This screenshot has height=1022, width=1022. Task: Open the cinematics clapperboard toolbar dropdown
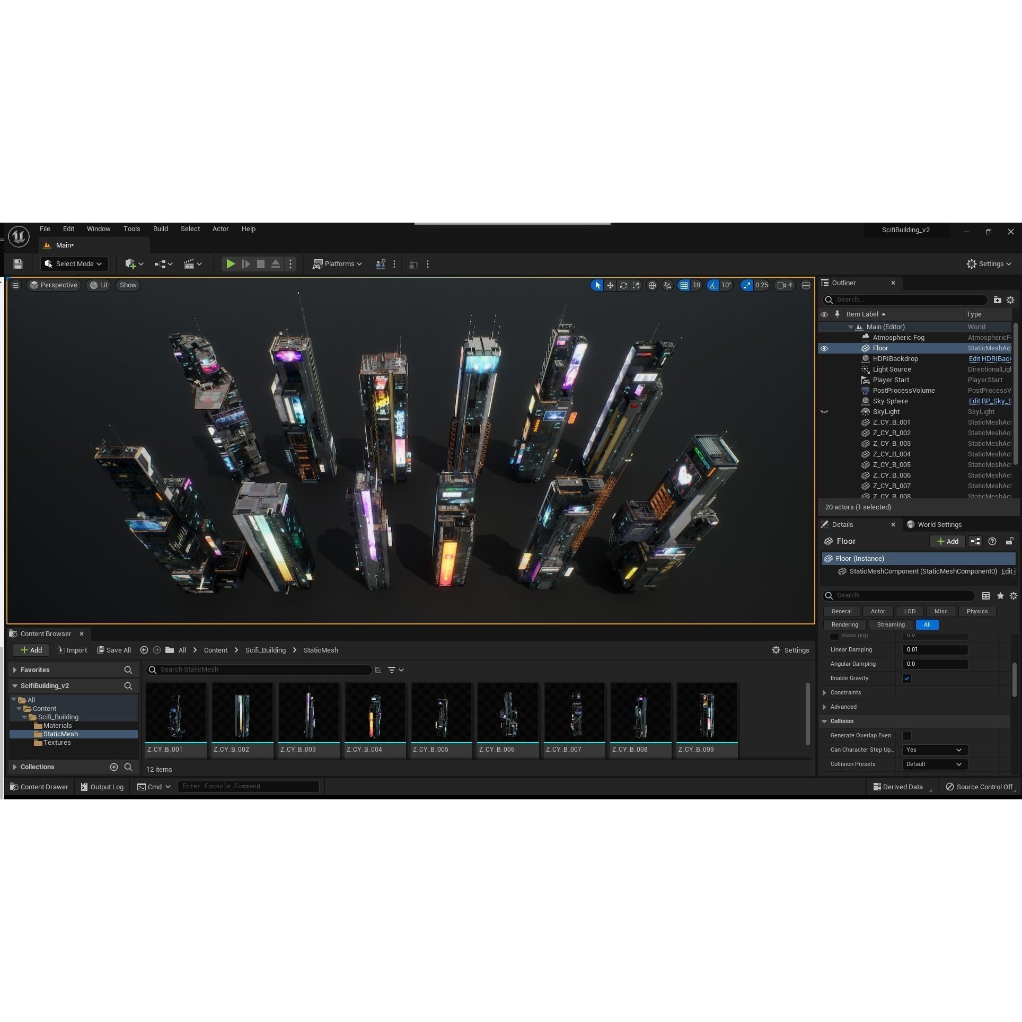tap(192, 264)
